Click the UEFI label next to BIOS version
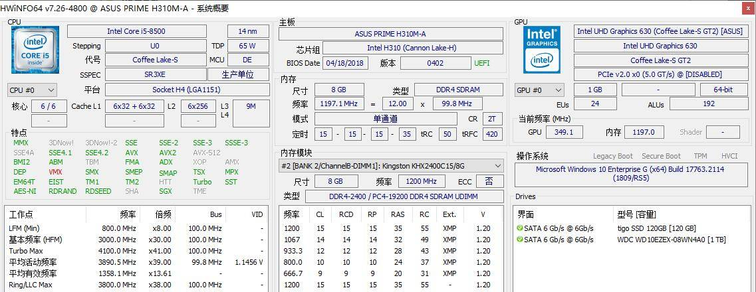Viewport: 756px width, 292px height. pos(481,63)
